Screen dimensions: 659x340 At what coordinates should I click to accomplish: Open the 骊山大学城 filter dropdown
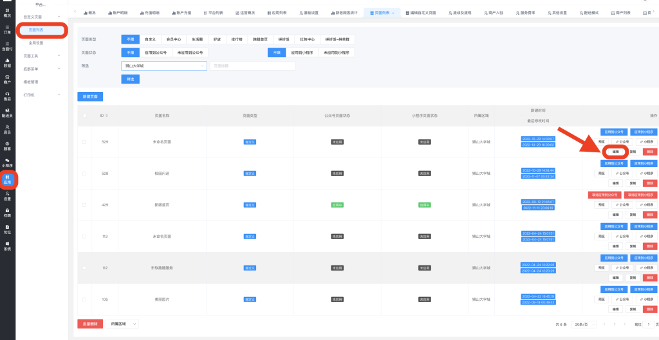pyautogui.click(x=163, y=66)
